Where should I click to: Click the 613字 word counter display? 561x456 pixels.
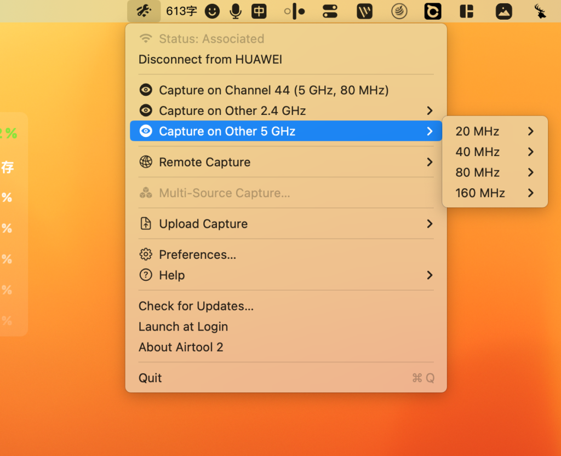181,11
